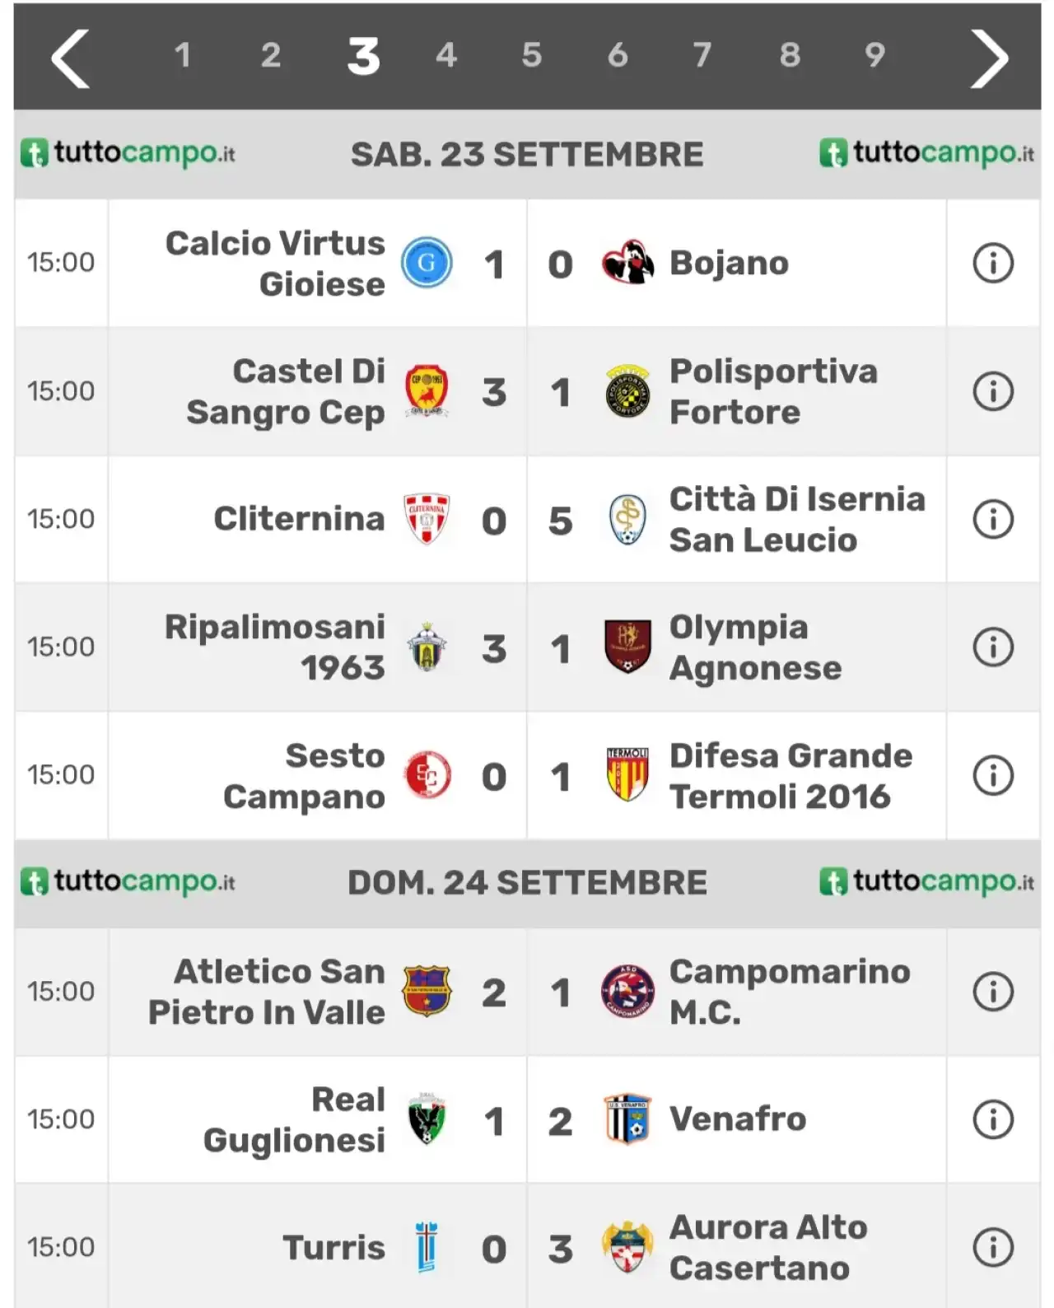Open info for Real Guglionesi vs Venafro
Screen dimensions: 1054x1308
[992, 1119]
